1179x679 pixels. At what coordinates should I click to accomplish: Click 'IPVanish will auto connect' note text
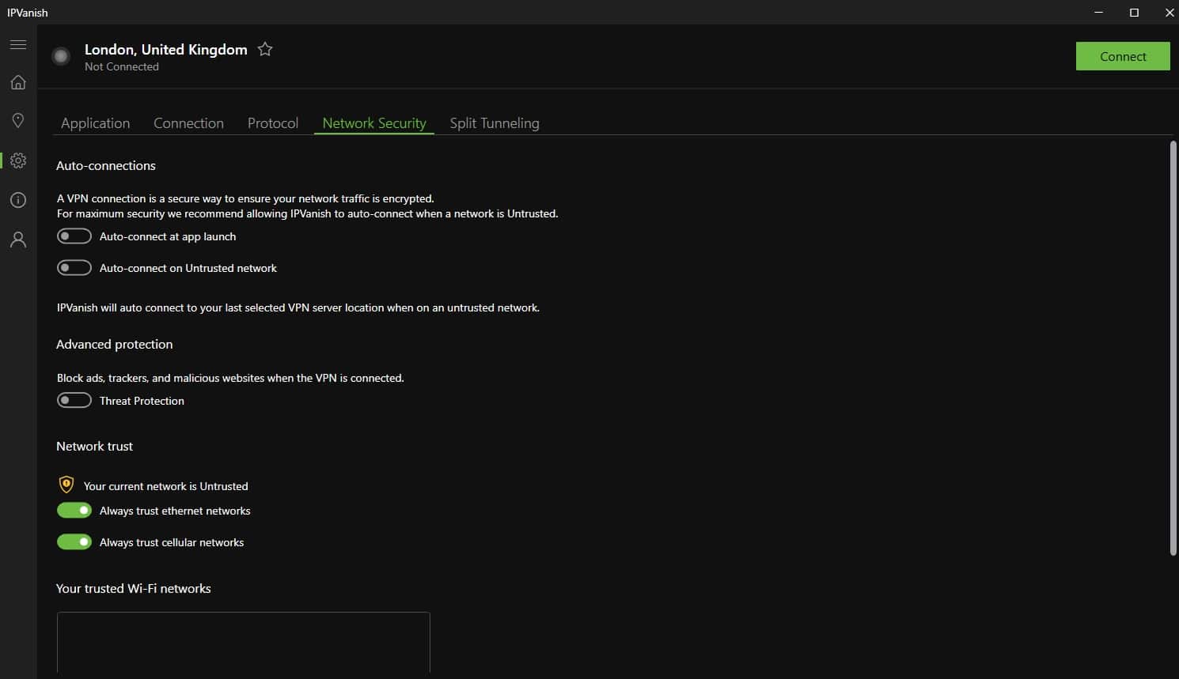click(298, 307)
